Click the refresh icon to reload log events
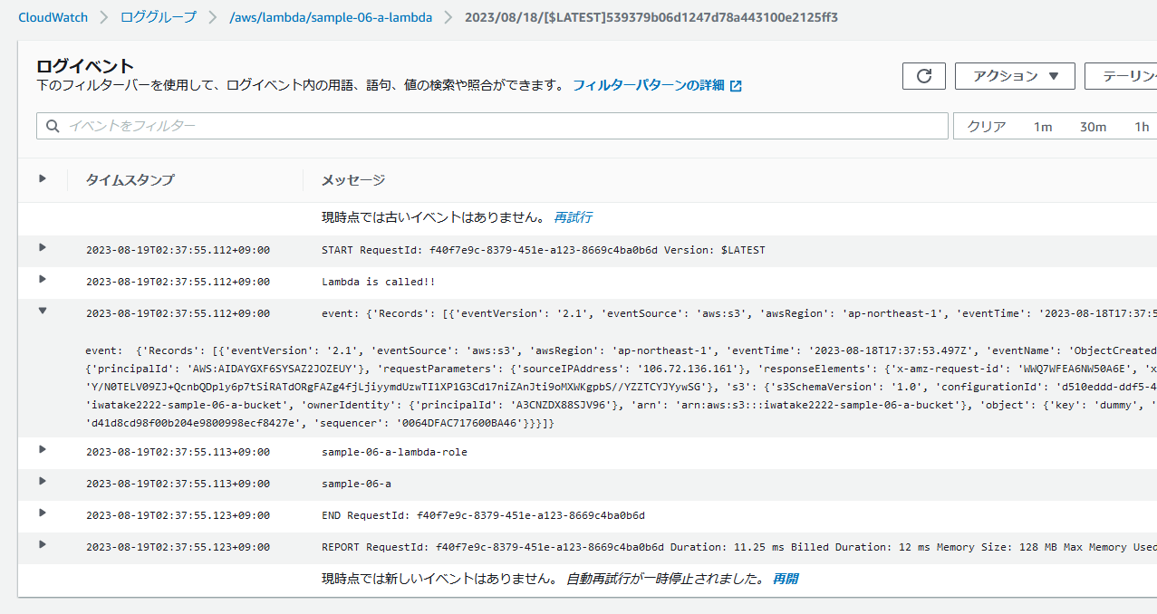1157x614 pixels. 923,75
